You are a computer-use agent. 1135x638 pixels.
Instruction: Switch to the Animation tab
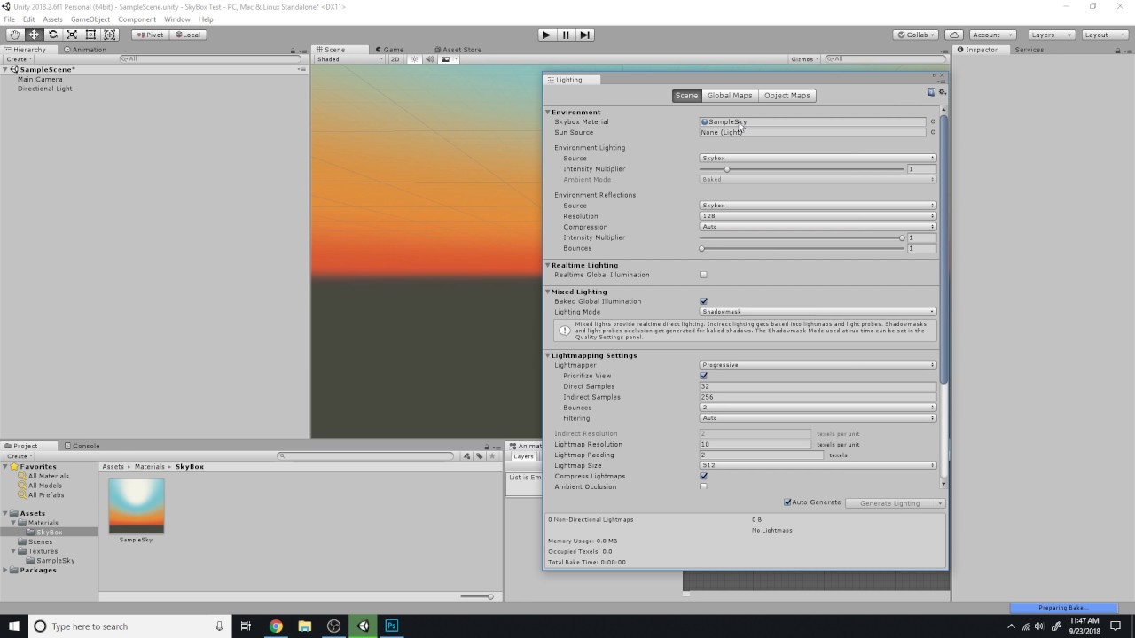(x=85, y=50)
